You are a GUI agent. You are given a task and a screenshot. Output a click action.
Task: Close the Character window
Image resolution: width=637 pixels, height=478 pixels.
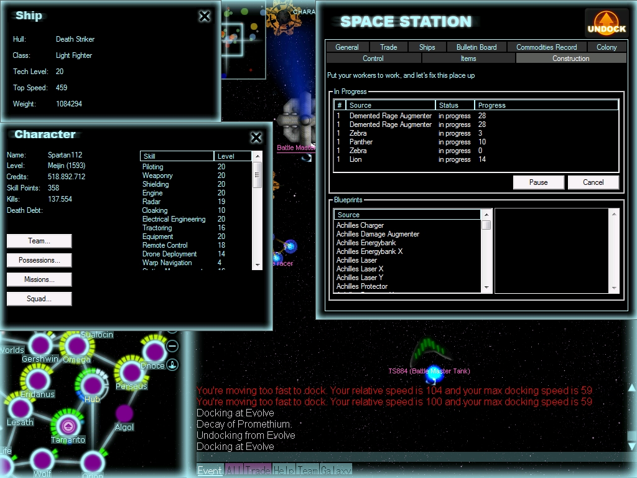coord(256,138)
